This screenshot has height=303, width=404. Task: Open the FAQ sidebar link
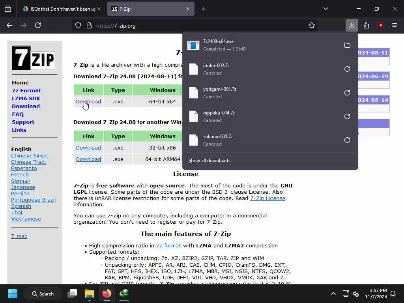18,114
